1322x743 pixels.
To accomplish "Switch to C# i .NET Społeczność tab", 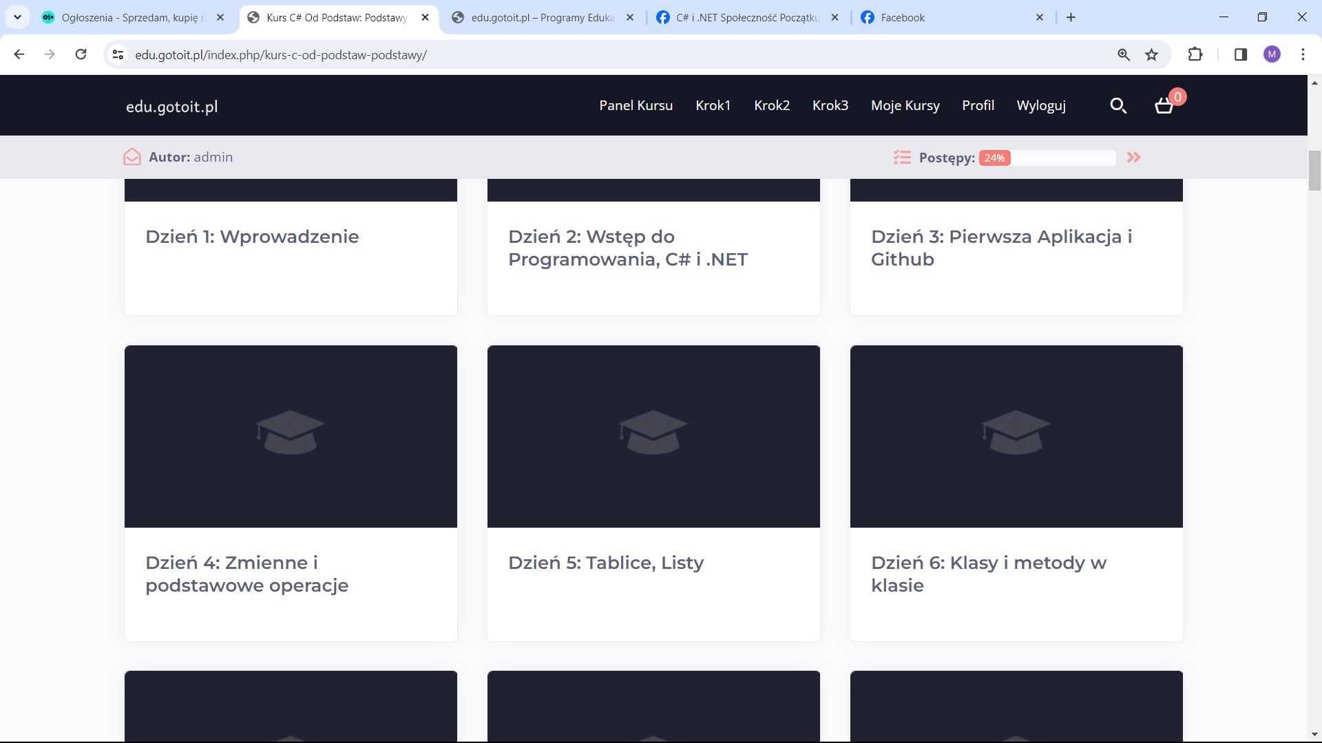I will click(748, 17).
